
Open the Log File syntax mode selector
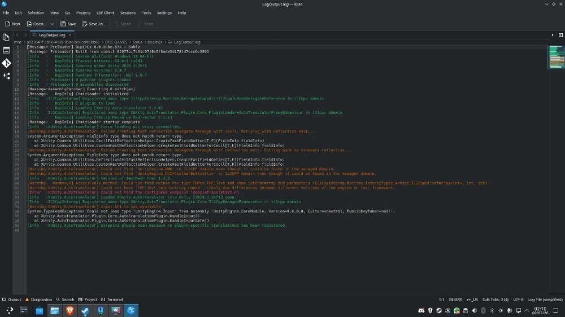click(x=545, y=300)
